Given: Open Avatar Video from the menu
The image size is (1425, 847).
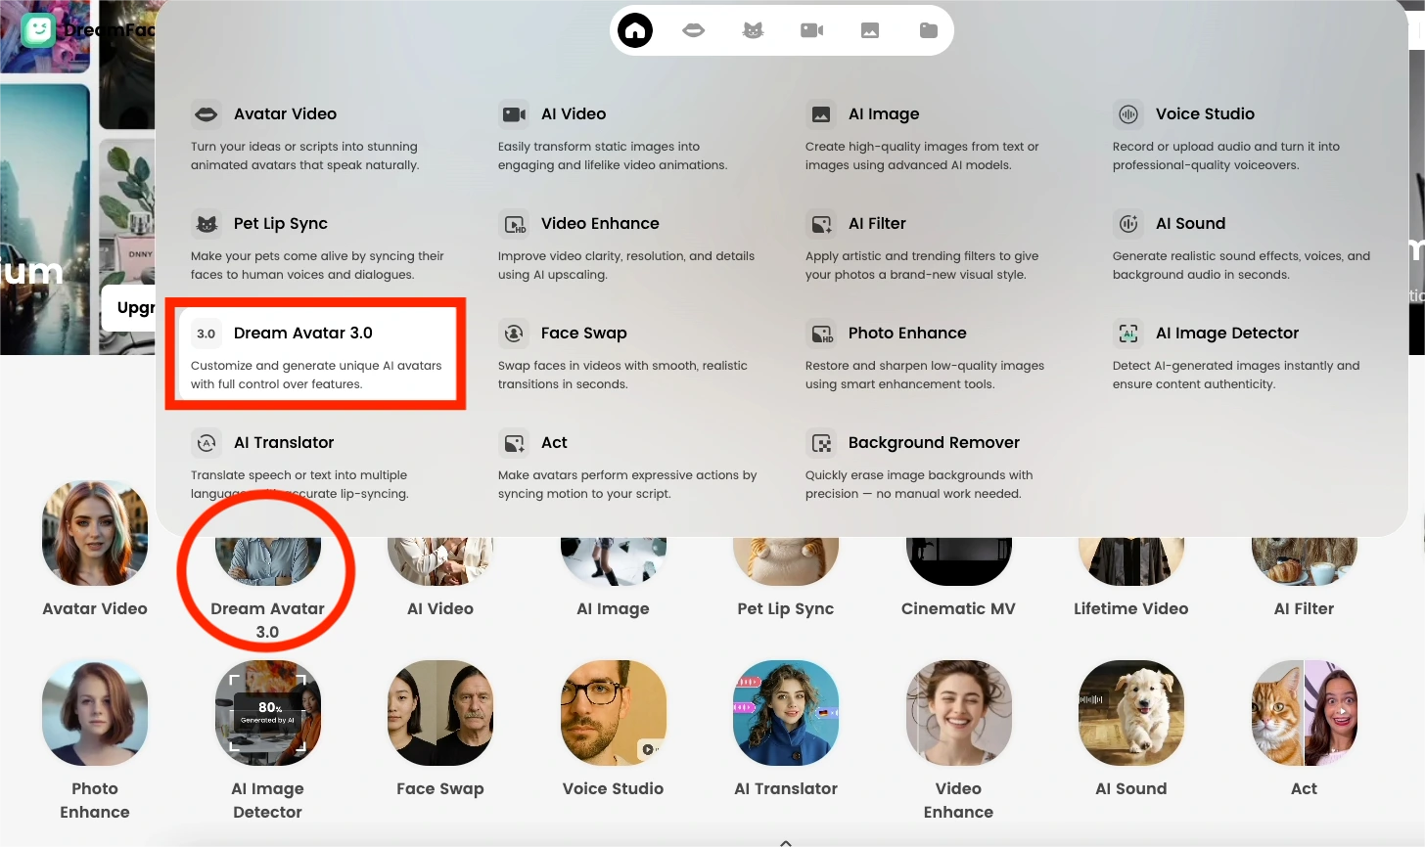Looking at the screenshot, I should click(x=285, y=114).
